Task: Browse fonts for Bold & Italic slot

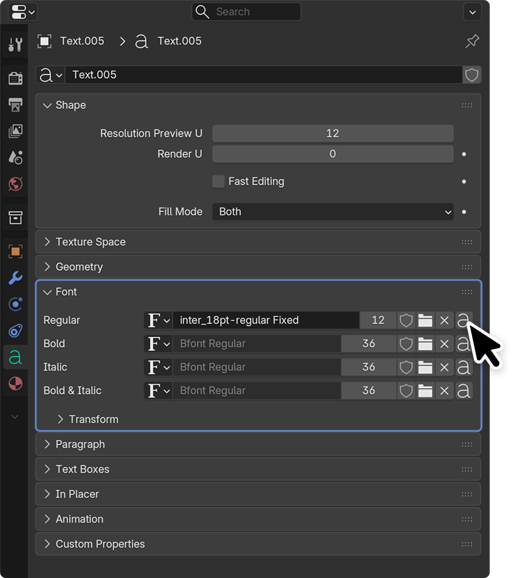Action: pyautogui.click(x=158, y=391)
